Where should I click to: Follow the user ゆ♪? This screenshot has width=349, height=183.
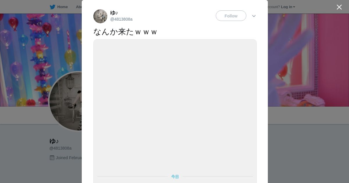[231, 16]
